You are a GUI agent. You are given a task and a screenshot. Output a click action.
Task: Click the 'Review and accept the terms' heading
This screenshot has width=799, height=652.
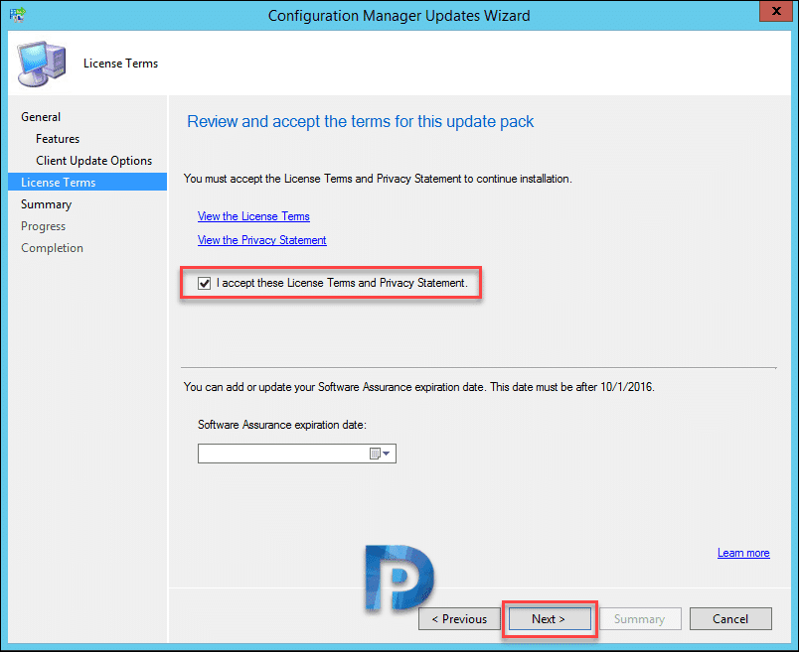(361, 122)
